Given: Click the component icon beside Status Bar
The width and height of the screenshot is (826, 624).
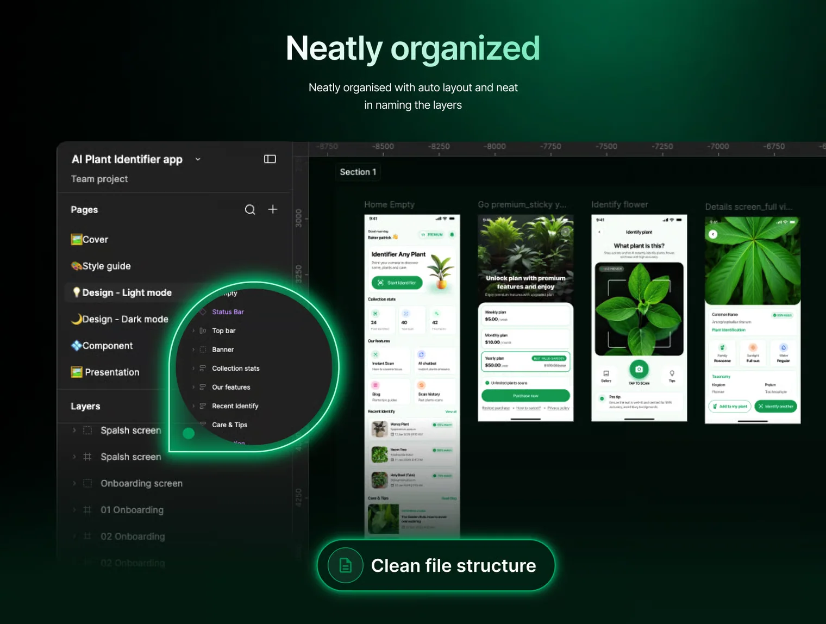Looking at the screenshot, I should point(203,312).
